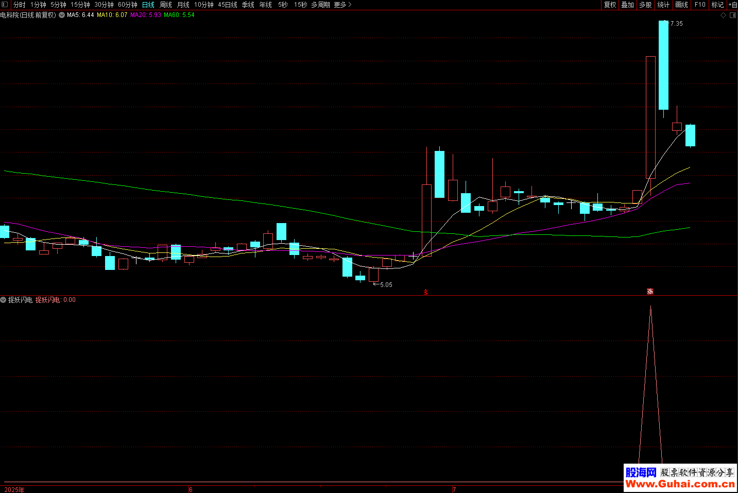Select the 日线 daily period

pyautogui.click(x=148, y=5)
